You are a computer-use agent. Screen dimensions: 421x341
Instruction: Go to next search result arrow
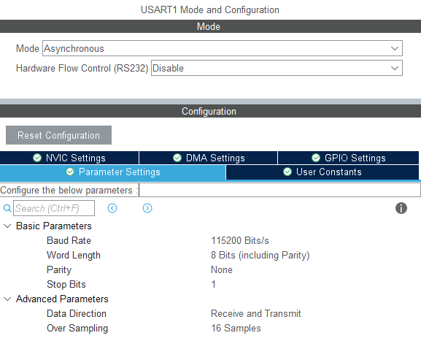coord(147,208)
